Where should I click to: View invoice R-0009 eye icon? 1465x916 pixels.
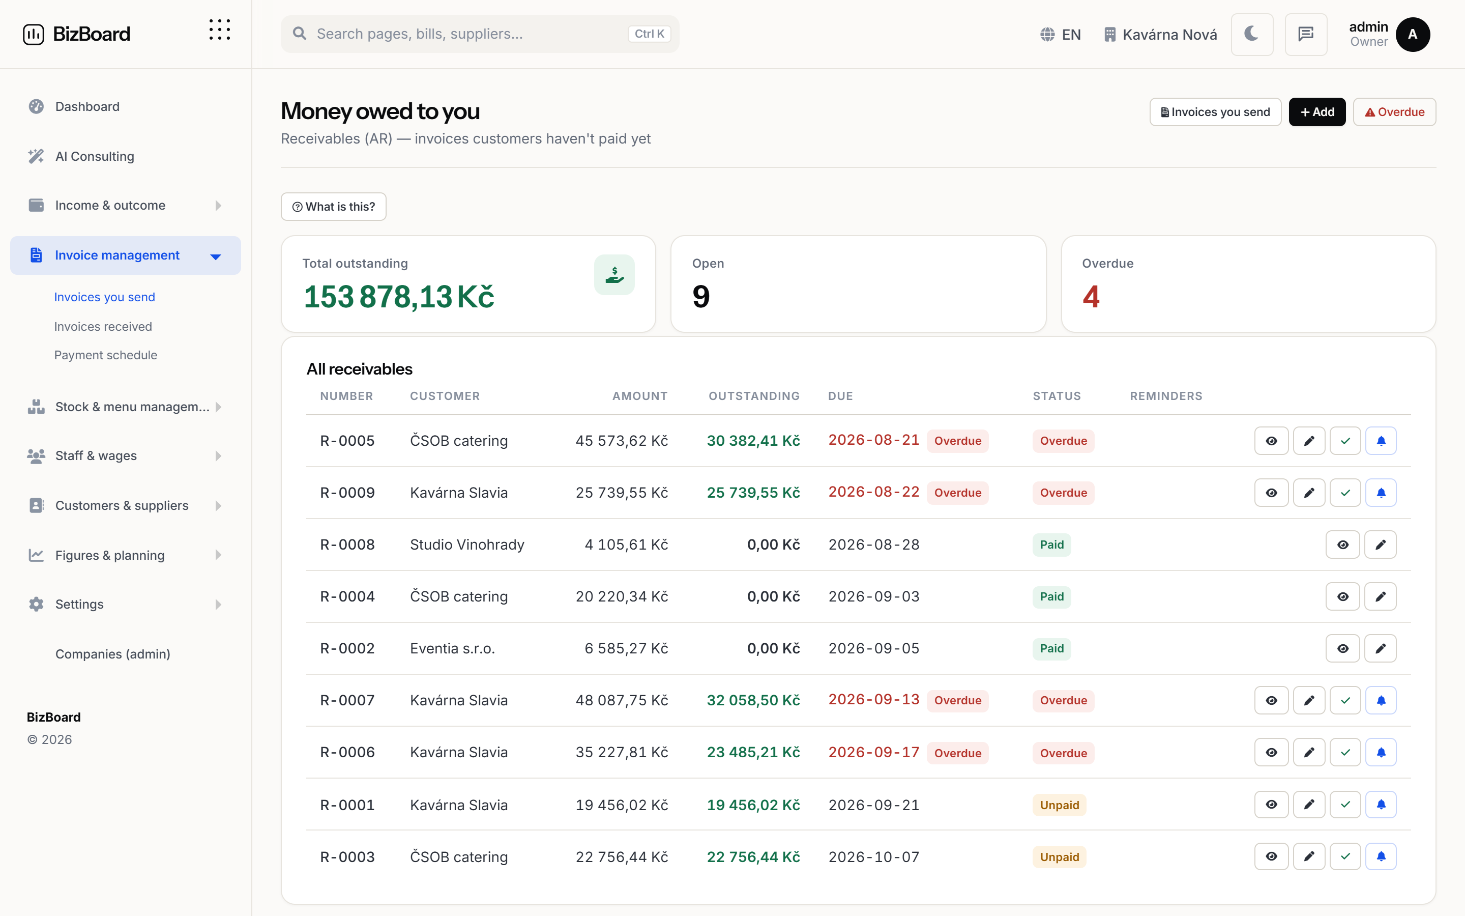1271,493
